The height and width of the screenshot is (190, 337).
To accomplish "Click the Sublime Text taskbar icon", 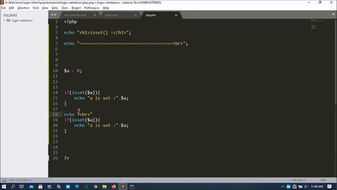I will (123, 186).
